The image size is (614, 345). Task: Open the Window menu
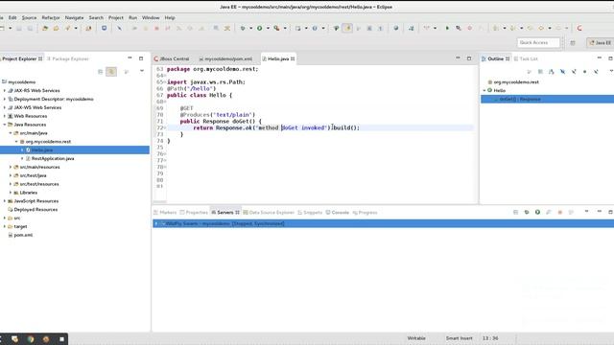click(x=151, y=17)
